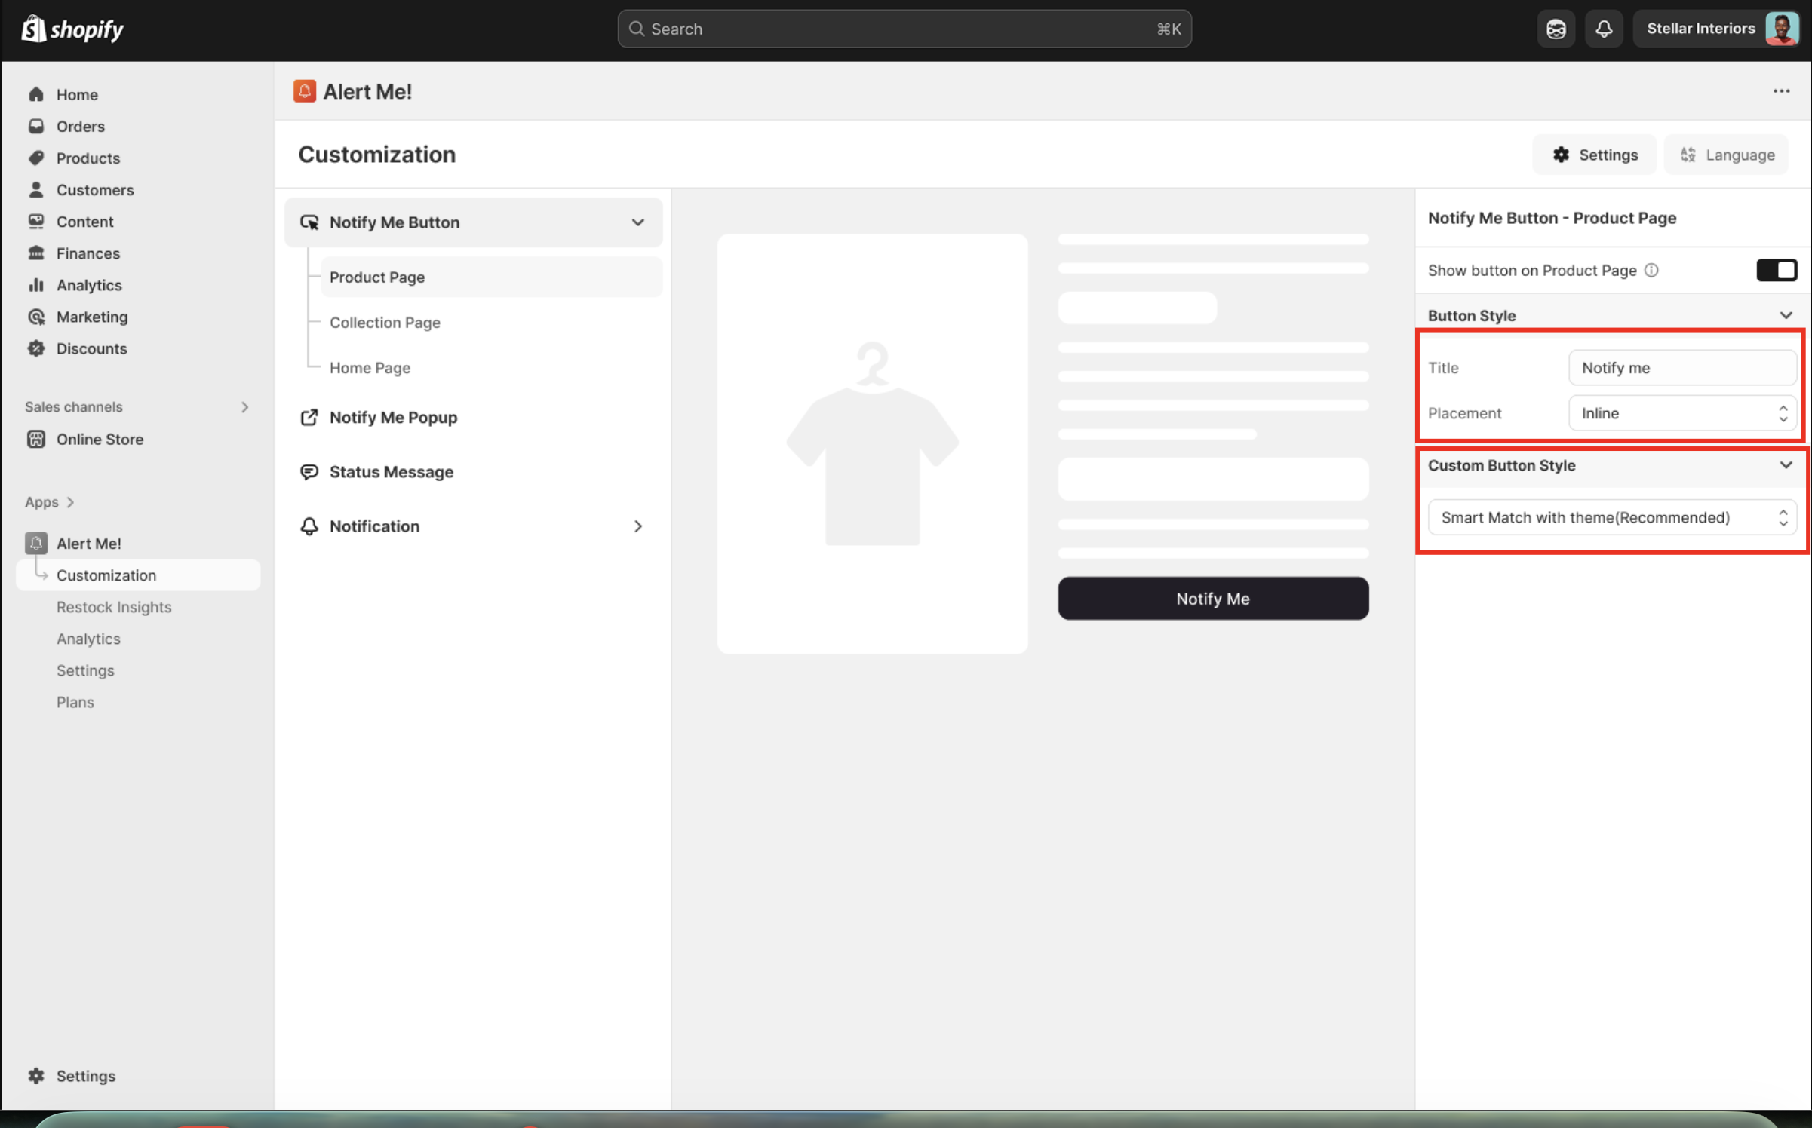Screen dimensions: 1812x1128
Task: Select Collection Page item
Action: pyautogui.click(x=385, y=322)
